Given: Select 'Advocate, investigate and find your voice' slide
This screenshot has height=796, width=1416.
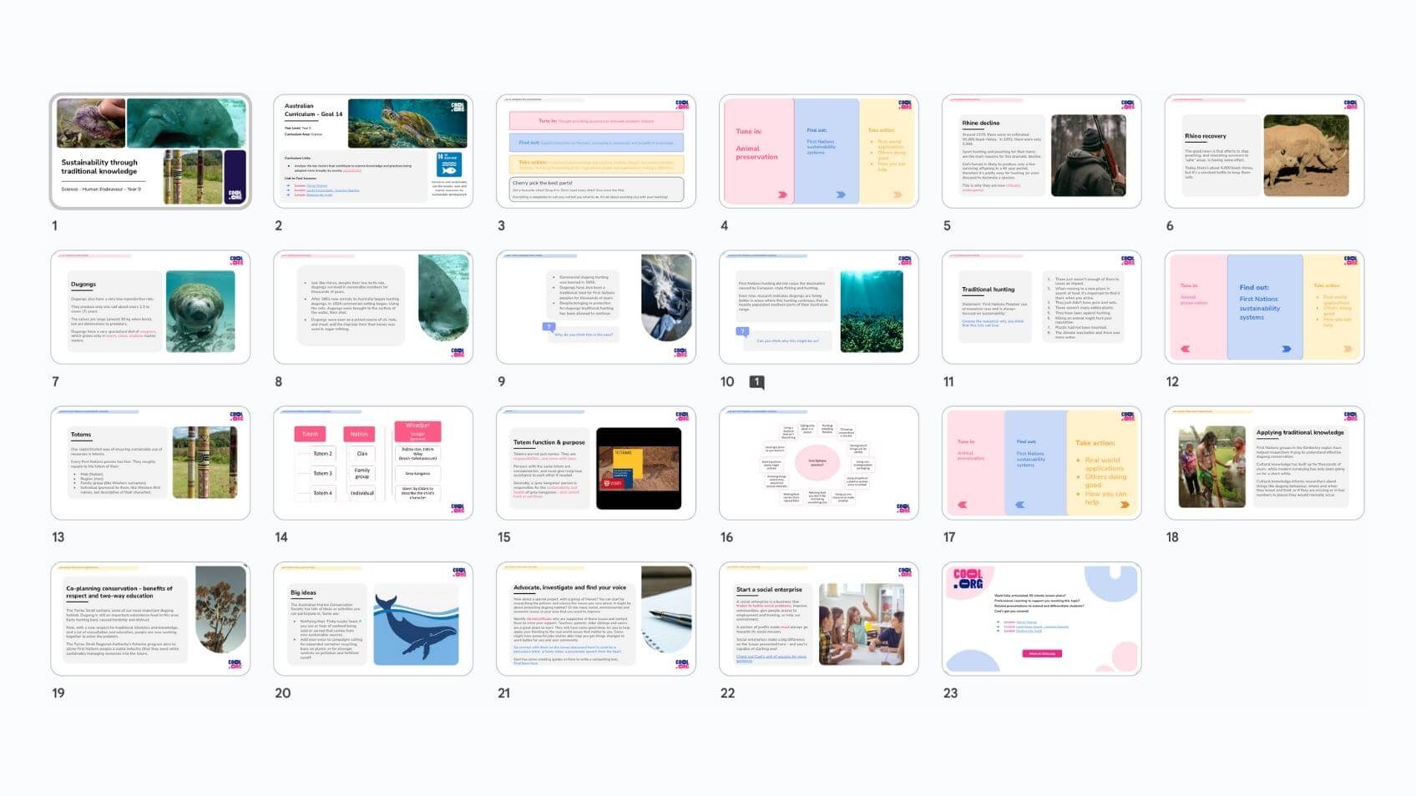Looking at the screenshot, I should point(596,619).
